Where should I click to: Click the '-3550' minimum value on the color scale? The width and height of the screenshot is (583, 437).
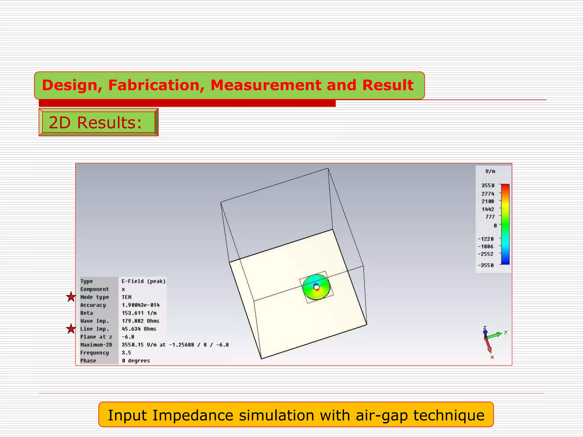486,265
